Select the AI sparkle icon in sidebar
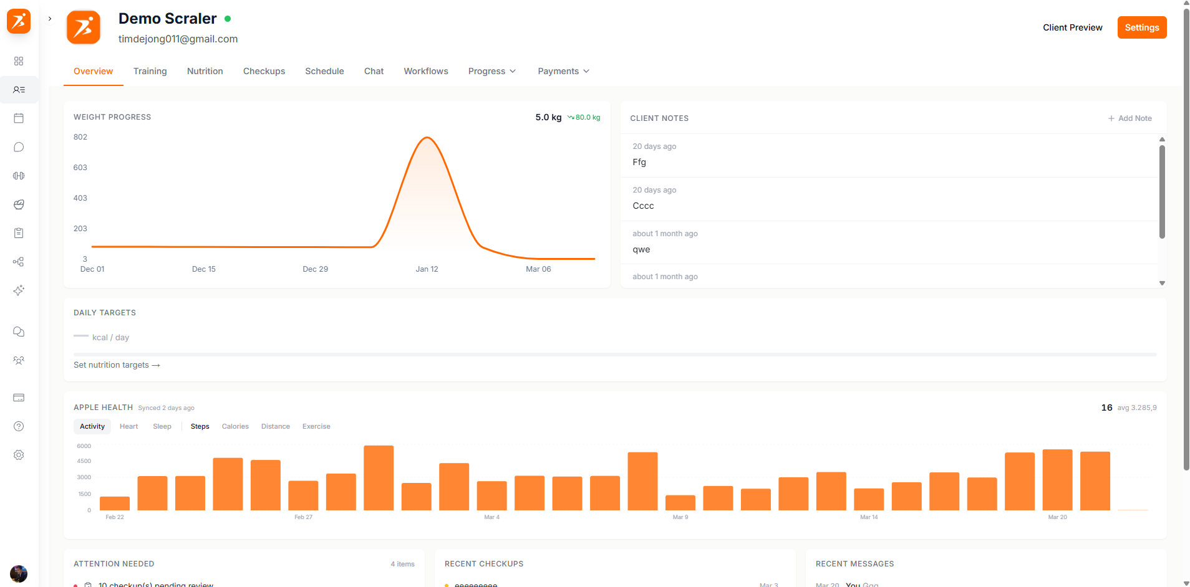 coord(19,290)
